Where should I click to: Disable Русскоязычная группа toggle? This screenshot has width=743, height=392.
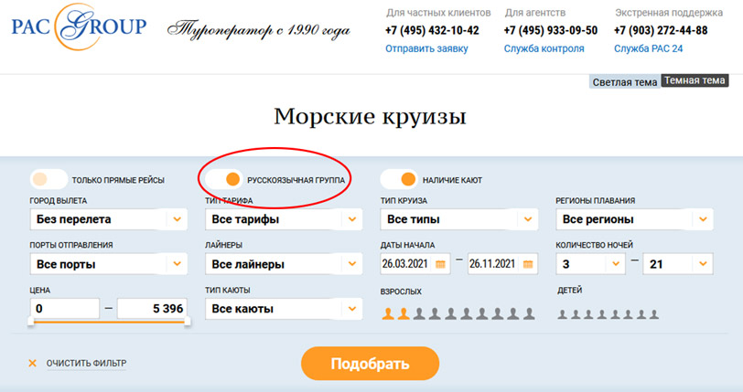[224, 179]
